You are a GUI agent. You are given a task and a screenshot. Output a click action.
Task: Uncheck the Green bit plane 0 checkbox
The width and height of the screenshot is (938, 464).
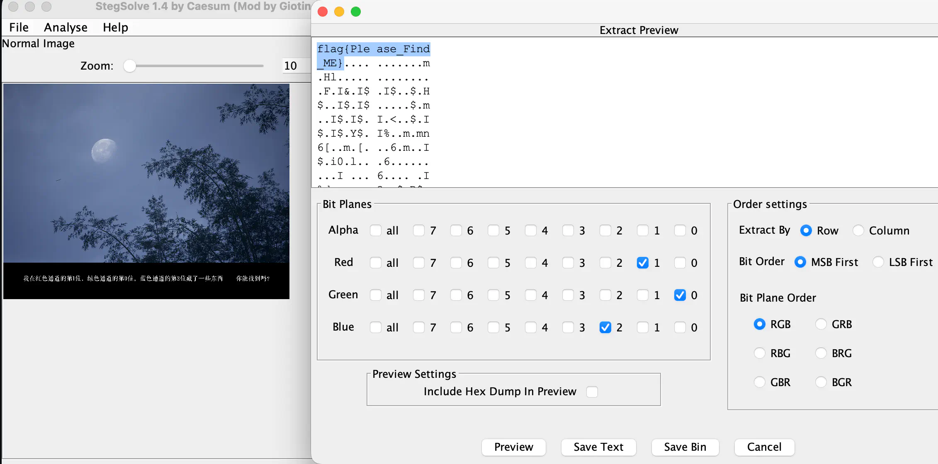tap(680, 295)
